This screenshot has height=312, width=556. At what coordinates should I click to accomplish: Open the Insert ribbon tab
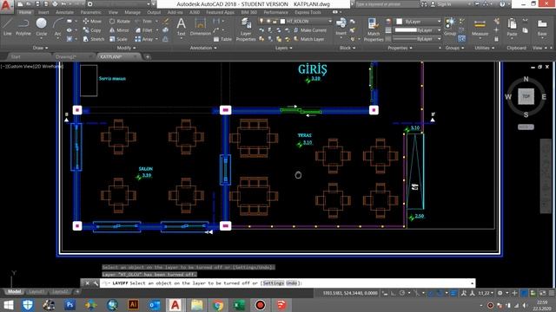(x=43, y=12)
